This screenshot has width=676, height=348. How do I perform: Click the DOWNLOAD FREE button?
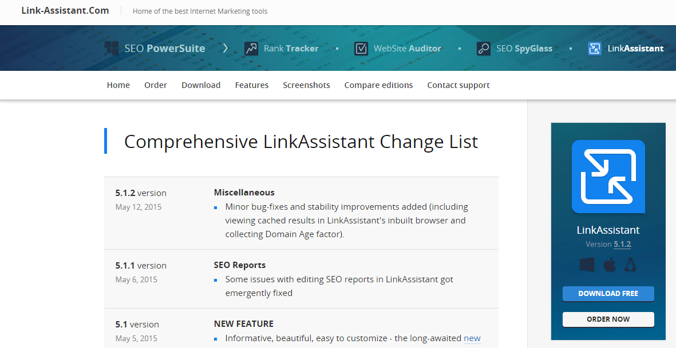pyautogui.click(x=608, y=293)
